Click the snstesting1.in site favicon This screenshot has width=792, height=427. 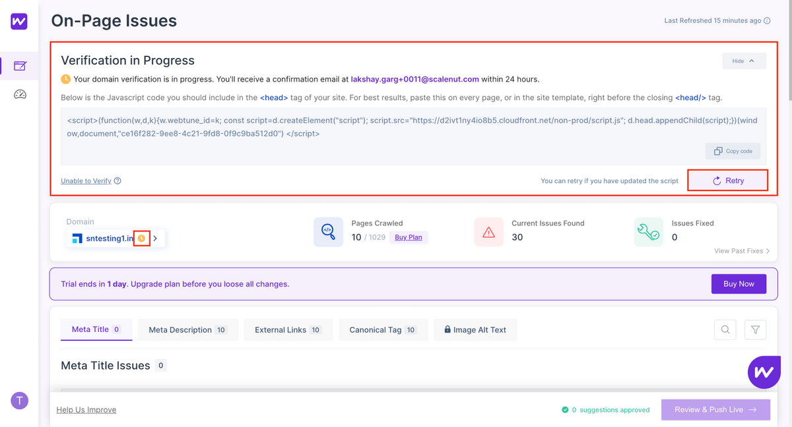pos(77,239)
